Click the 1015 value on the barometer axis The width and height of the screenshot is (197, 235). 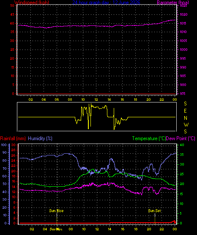[183, 23]
